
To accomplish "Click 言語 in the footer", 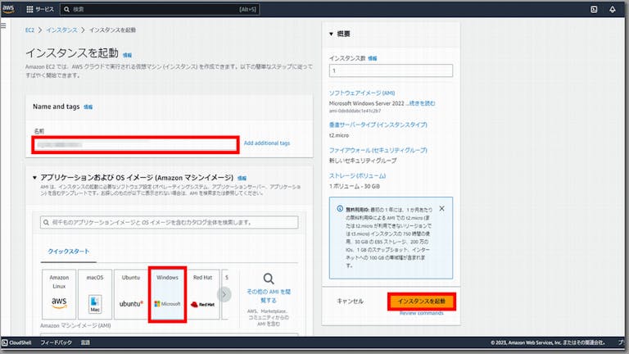I will point(85,343).
